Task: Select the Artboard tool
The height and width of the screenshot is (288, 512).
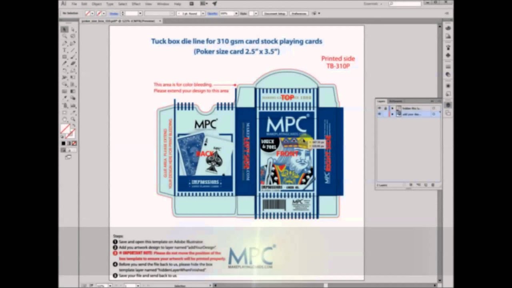Action: tap(64, 112)
